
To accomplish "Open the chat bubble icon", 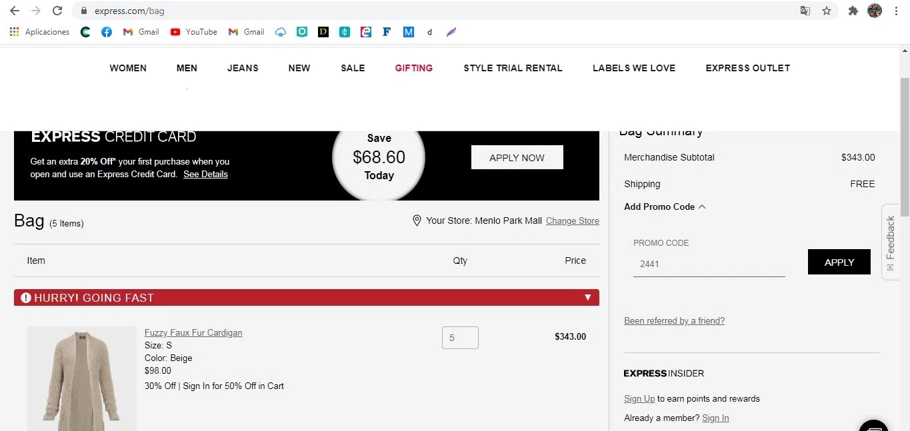I will point(873,426).
